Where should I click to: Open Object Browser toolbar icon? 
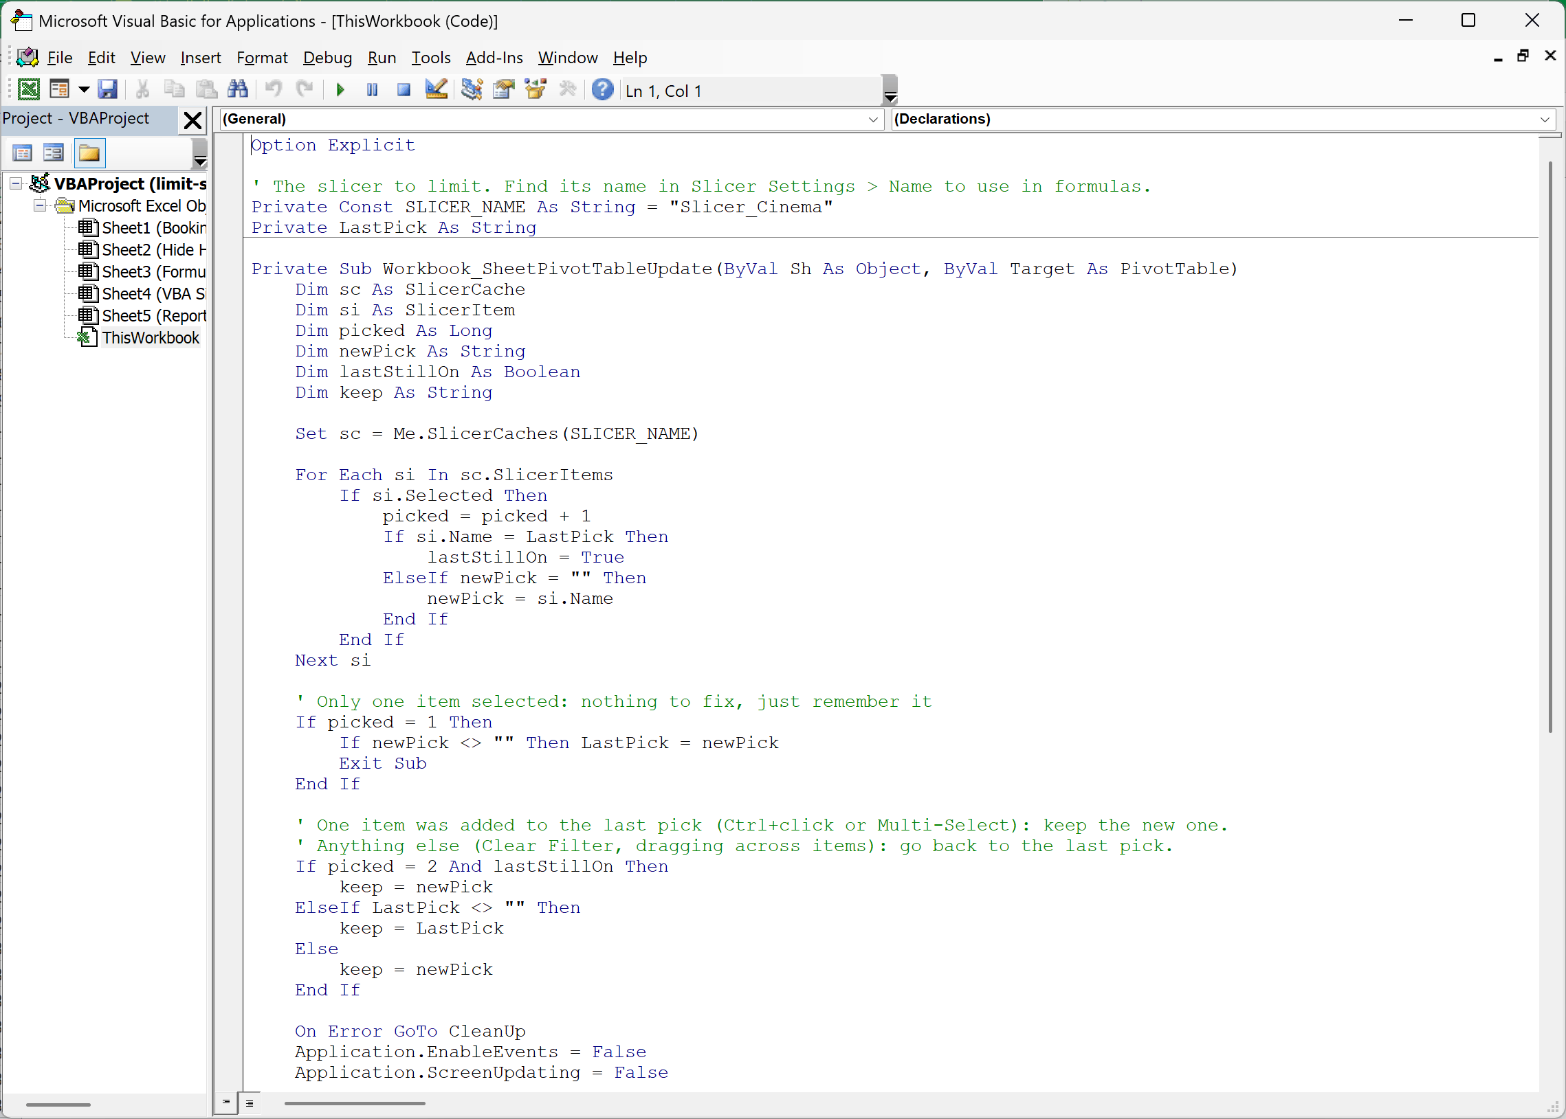point(536,89)
